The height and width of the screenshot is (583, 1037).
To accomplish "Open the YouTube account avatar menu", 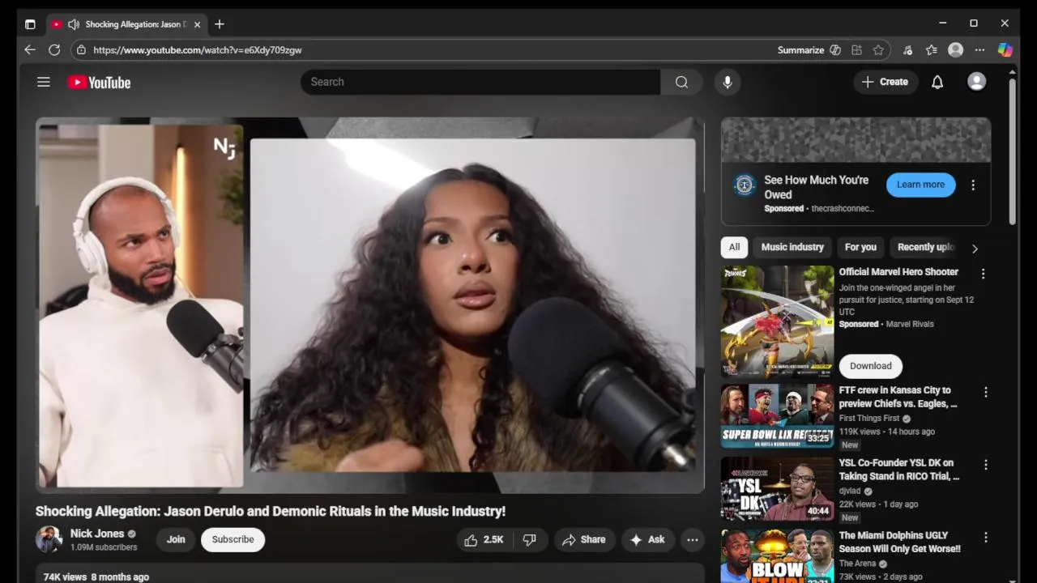I will pyautogui.click(x=977, y=82).
